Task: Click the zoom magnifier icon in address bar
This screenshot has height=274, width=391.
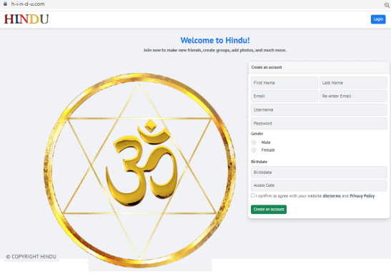Action: coord(387,5)
